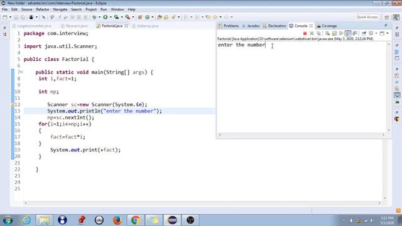The width and height of the screenshot is (402, 226).
Task: Open the Refactor menu
Action: (x=43, y=9)
